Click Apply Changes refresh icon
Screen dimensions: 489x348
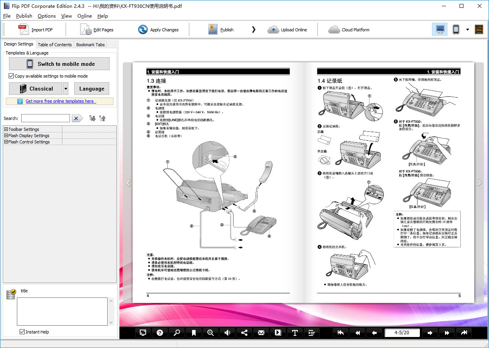143,29
